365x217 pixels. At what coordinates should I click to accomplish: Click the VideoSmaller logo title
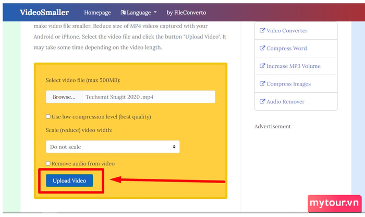pos(44,13)
